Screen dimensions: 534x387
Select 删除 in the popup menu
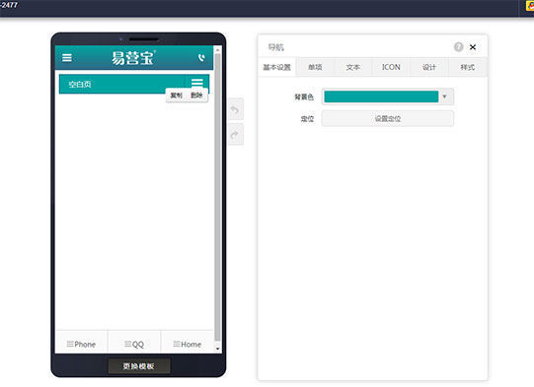point(196,96)
